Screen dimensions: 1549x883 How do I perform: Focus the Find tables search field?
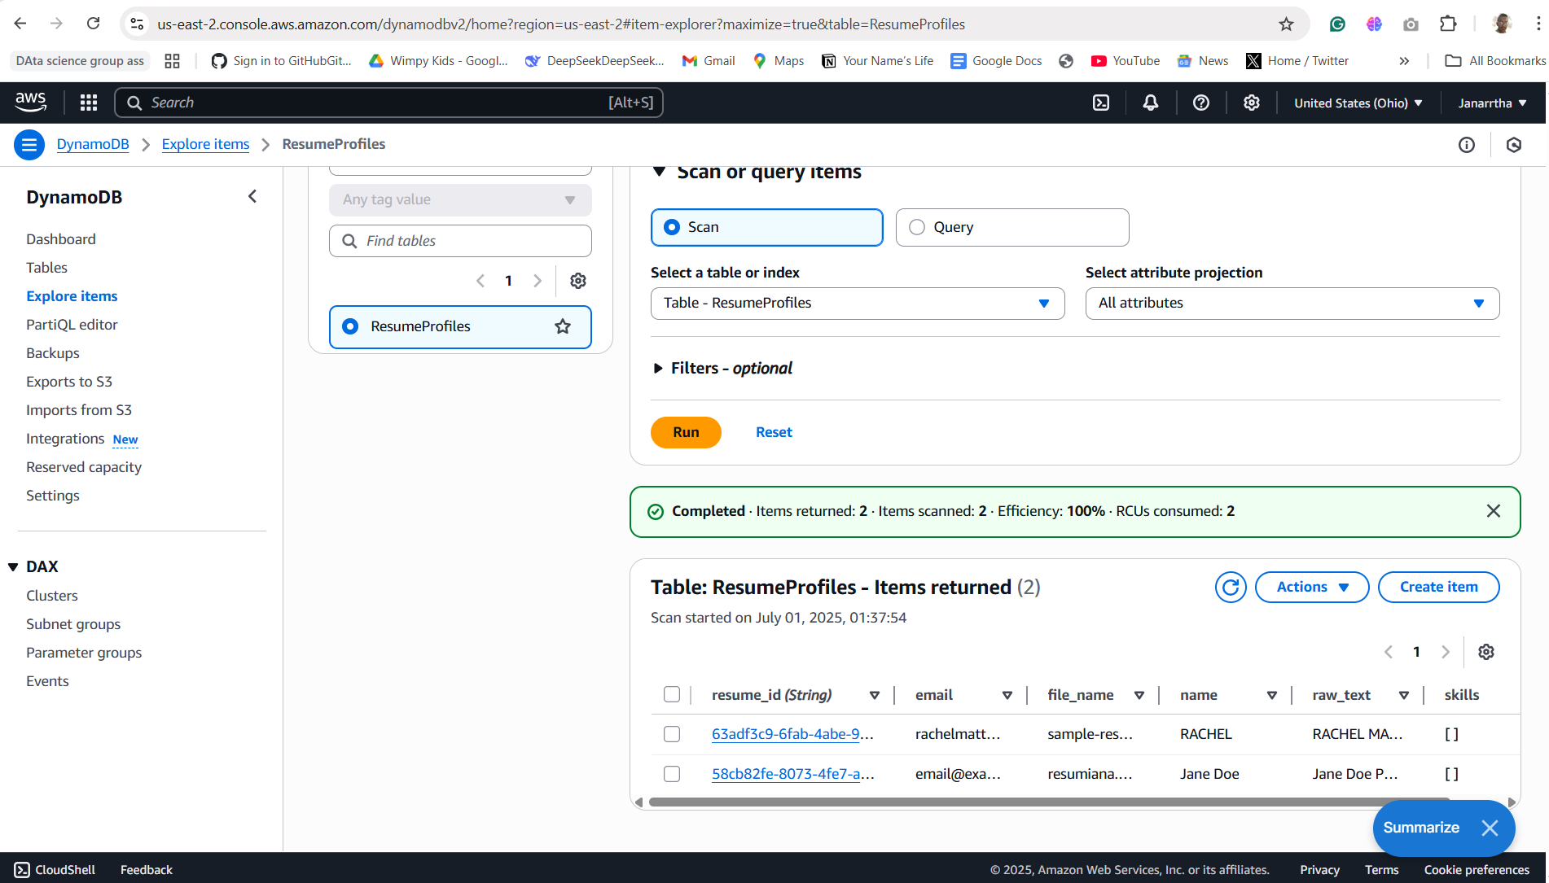coord(460,241)
